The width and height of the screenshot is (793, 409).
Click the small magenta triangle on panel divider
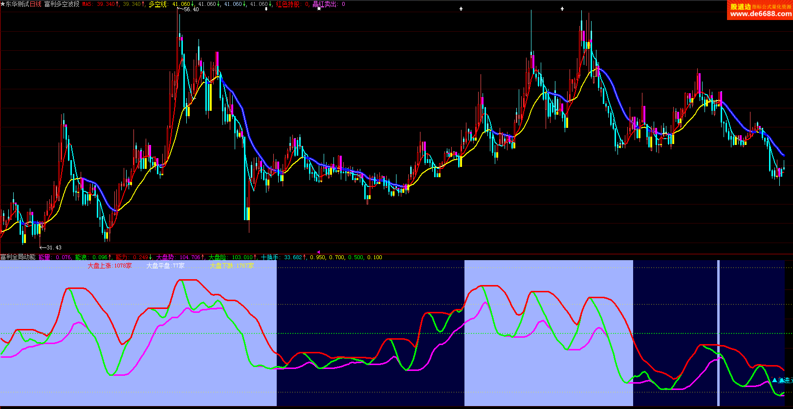click(318, 252)
